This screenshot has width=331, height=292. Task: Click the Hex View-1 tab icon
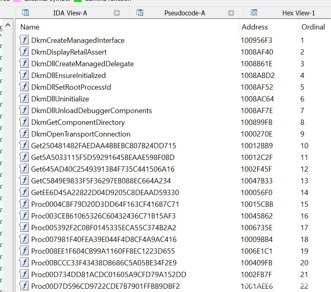254,13
